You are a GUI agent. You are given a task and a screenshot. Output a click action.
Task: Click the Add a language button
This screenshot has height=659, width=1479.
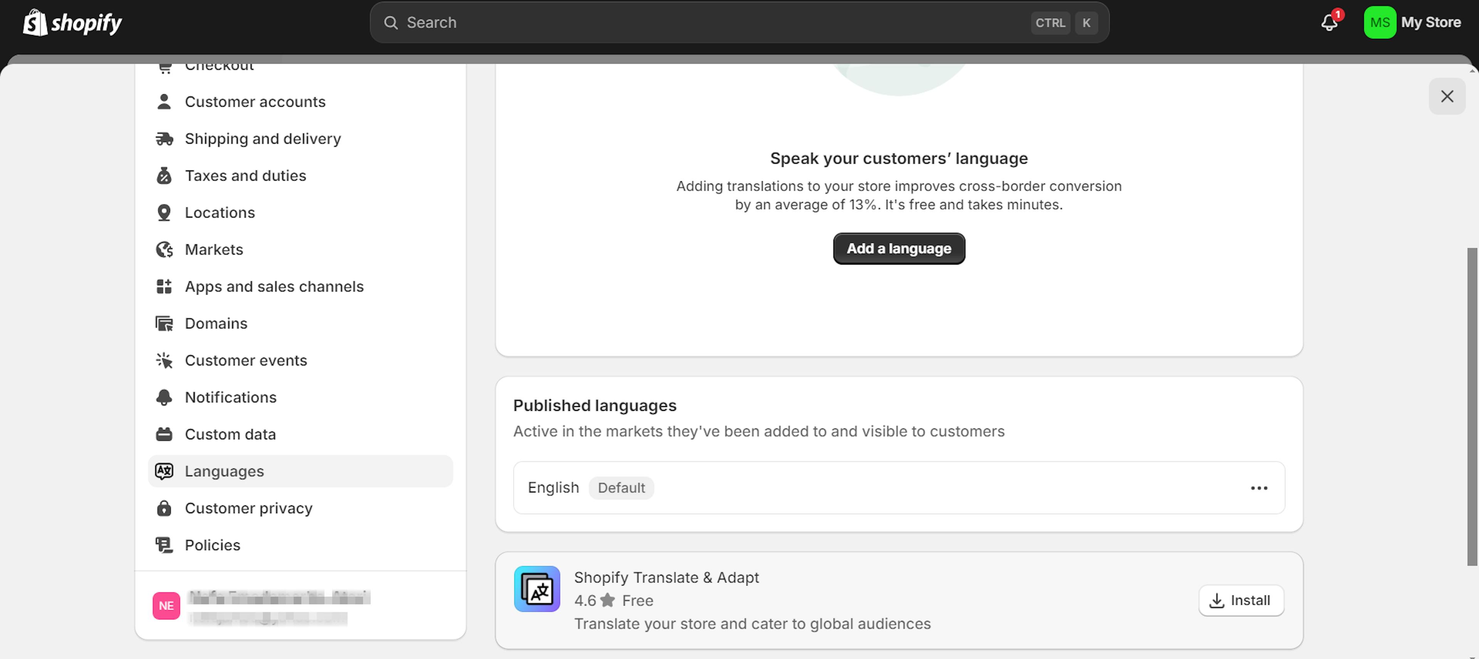coord(898,248)
